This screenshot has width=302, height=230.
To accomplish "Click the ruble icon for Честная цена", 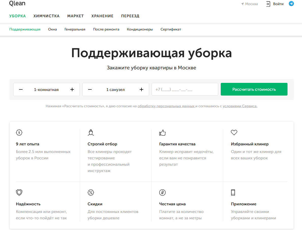I will coord(162,192).
